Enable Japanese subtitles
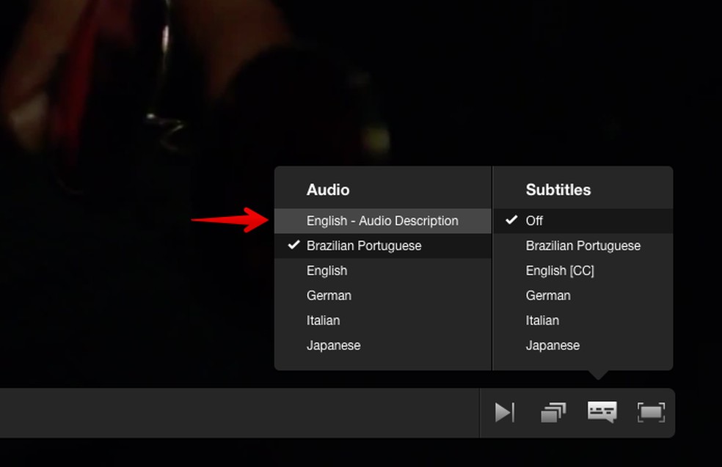This screenshot has height=467, width=722. (583, 345)
